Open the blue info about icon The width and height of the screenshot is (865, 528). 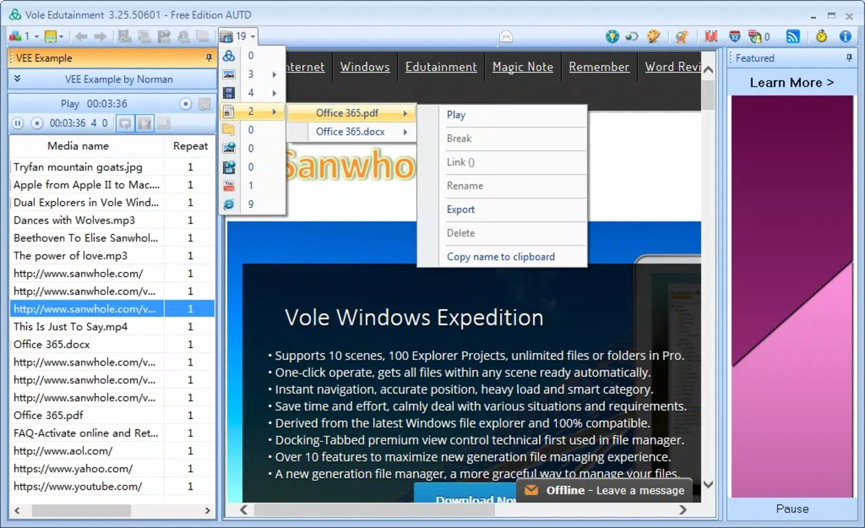click(845, 36)
